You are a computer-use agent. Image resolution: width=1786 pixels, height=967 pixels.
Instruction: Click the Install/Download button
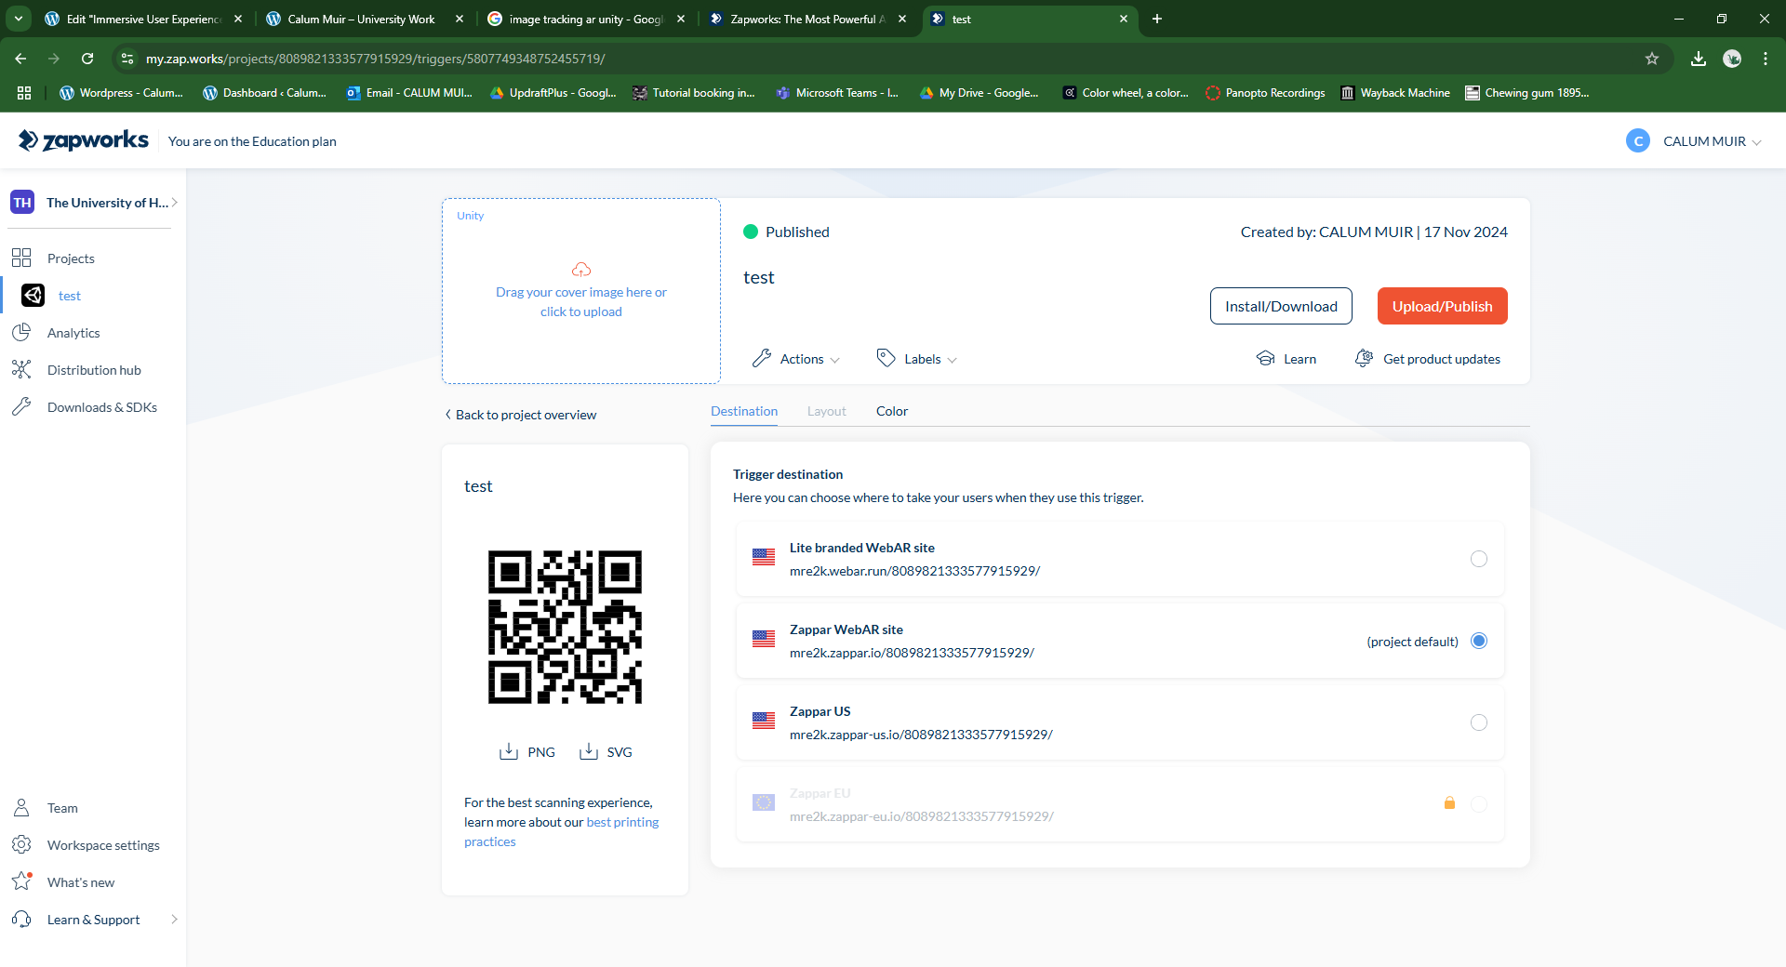[x=1281, y=306]
